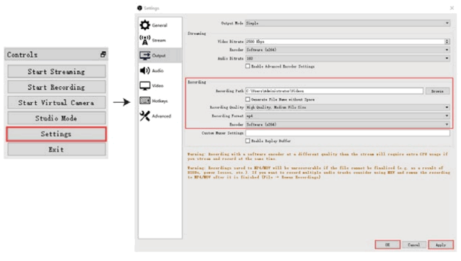Open Settings from Controls panel
This screenshot has width=461, height=261.
[57, 134]
